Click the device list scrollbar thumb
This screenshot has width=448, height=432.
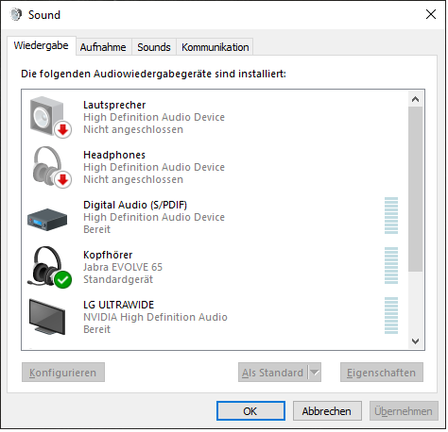415,189
